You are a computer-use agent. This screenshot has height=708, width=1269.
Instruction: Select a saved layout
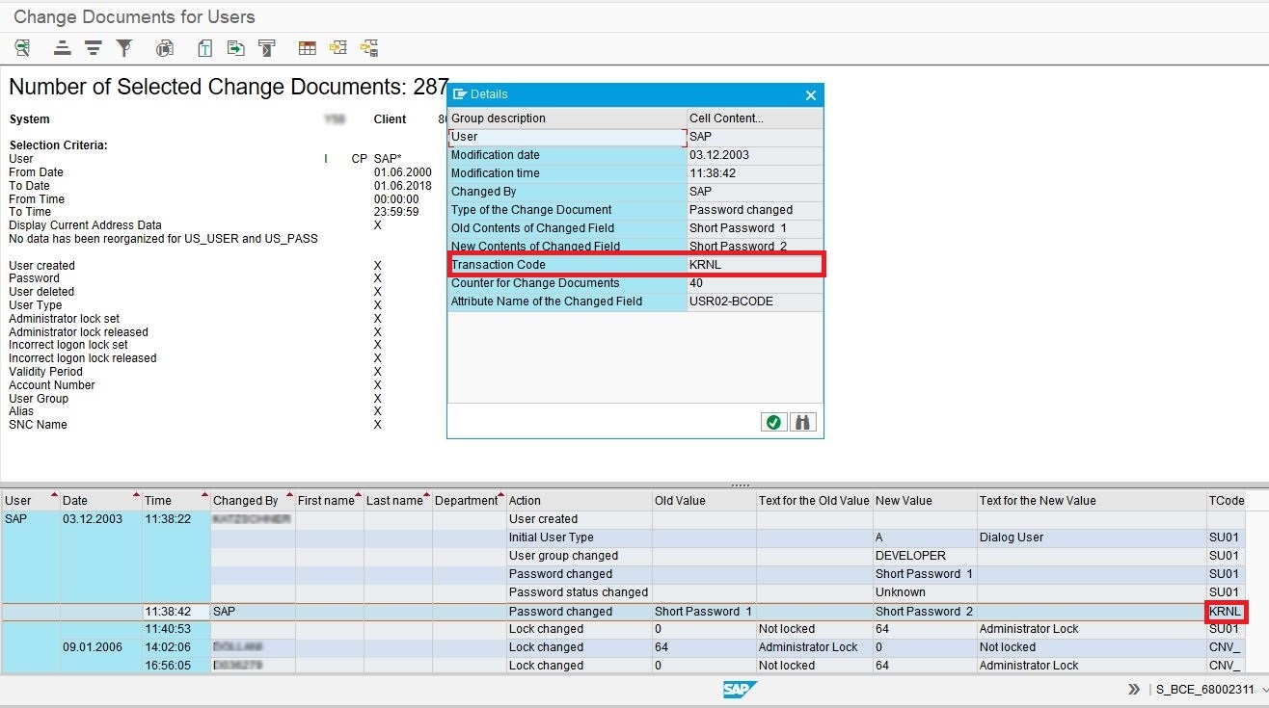(x=338, y=47)
